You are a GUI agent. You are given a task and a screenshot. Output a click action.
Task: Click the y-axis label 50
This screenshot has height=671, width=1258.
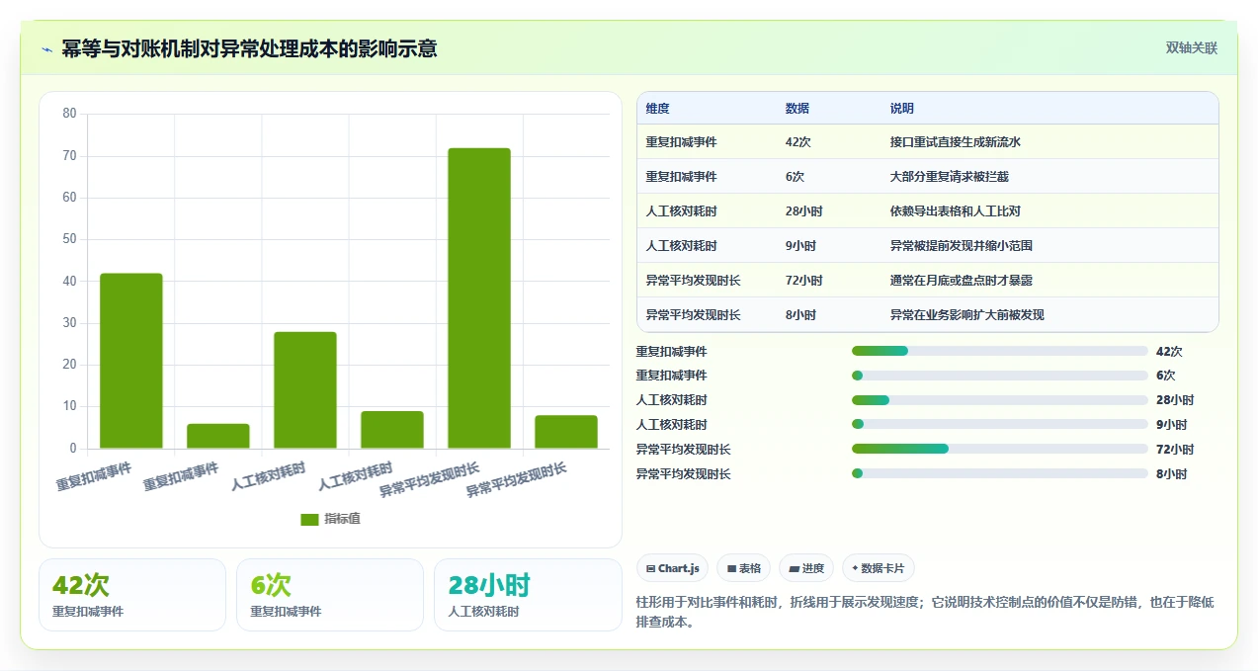(69, 239)
